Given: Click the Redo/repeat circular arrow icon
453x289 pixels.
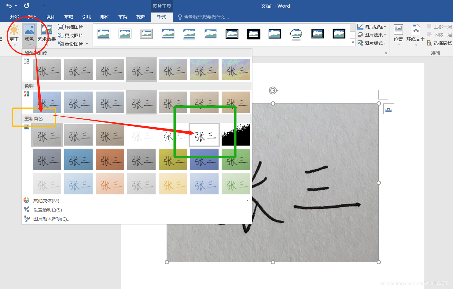Looking at the screenshot, I should [27, 6].
